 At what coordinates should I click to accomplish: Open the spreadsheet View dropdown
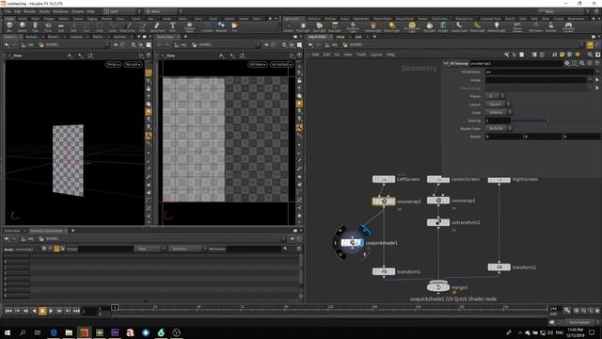(150, 249)
